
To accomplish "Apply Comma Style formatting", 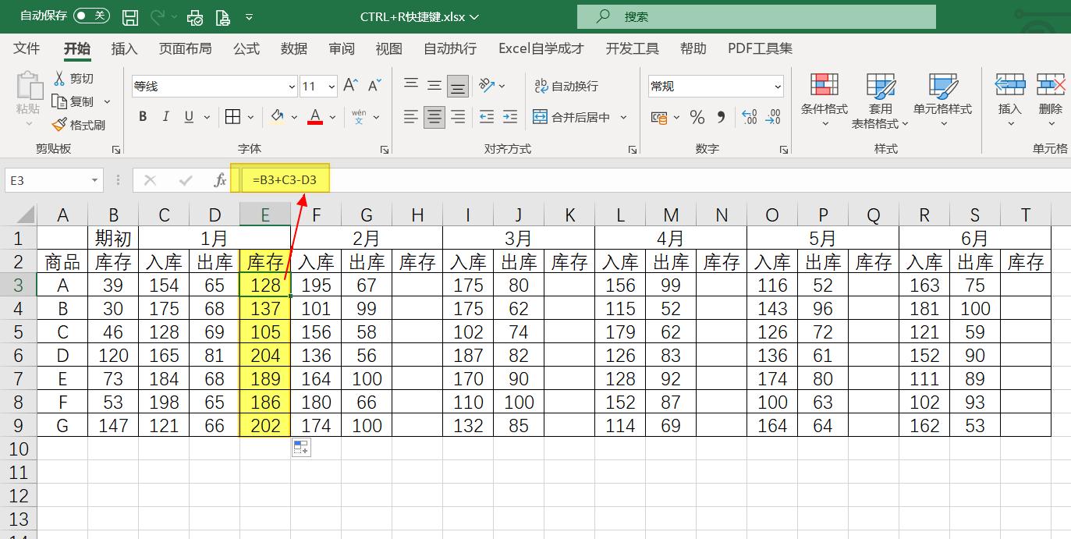I will (722, 118).
